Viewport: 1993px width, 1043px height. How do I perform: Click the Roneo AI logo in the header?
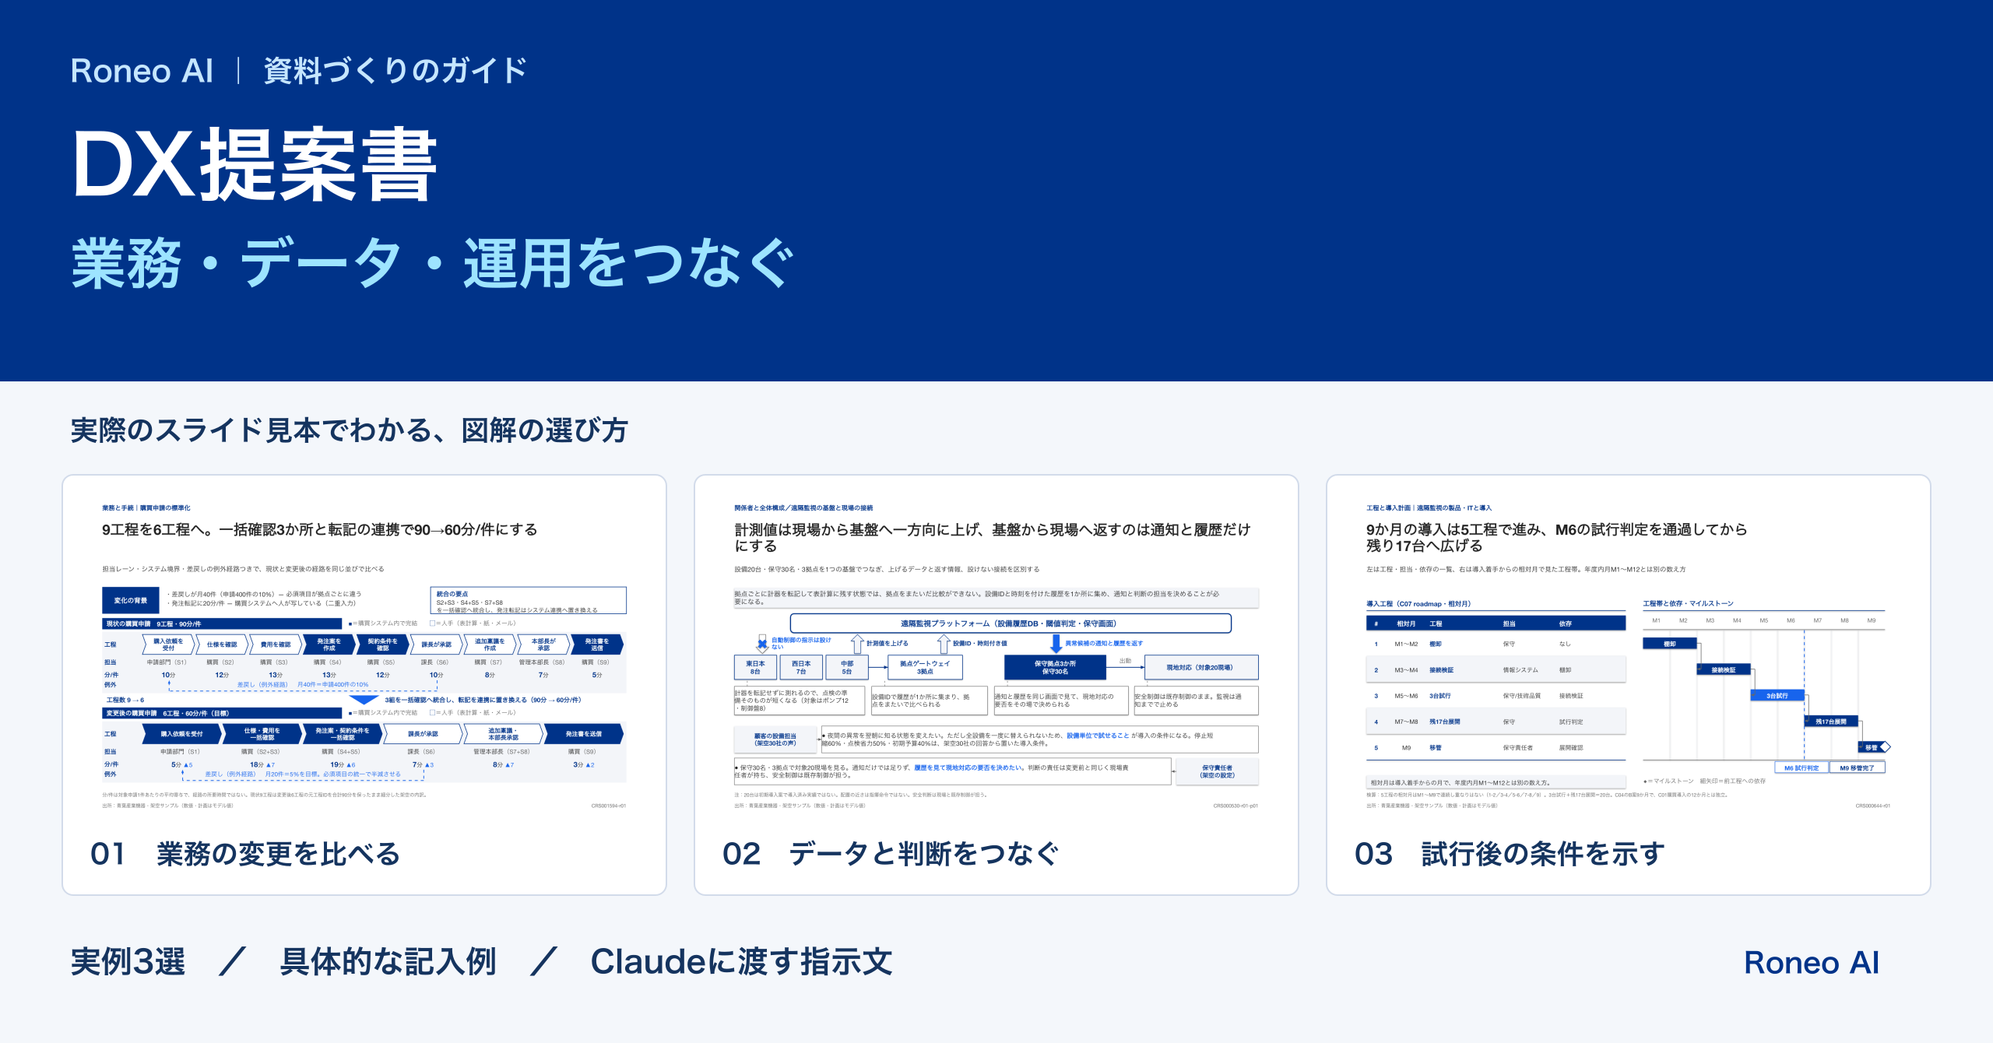[x=142, y=71]
